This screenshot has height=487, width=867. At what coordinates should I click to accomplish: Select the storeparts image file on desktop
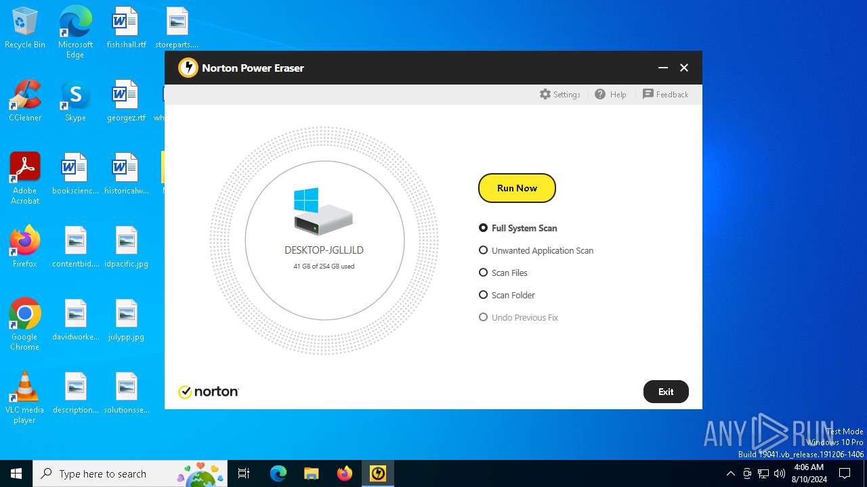pyautogui.click(x=177, y=28)
